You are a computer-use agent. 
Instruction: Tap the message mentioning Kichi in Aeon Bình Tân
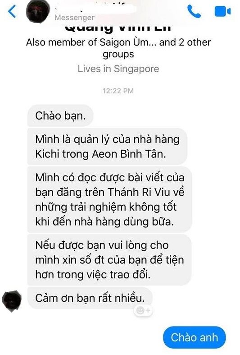pyautogui.click(x=107, y=147)
